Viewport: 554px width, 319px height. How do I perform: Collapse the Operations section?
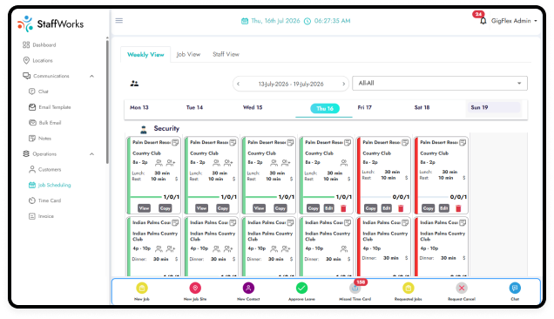coord(91,154)
